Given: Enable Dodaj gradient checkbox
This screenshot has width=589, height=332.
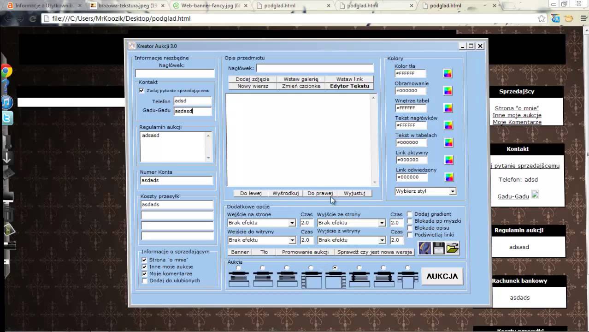Looking at the screenshot, I should point(409,214).
